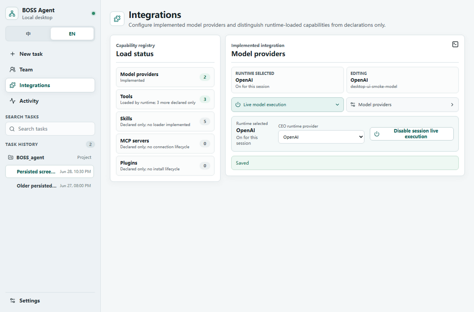Viewport: 474px width, 312px height.
Task: Switch language to Chinese (中)
Action: 28,34
